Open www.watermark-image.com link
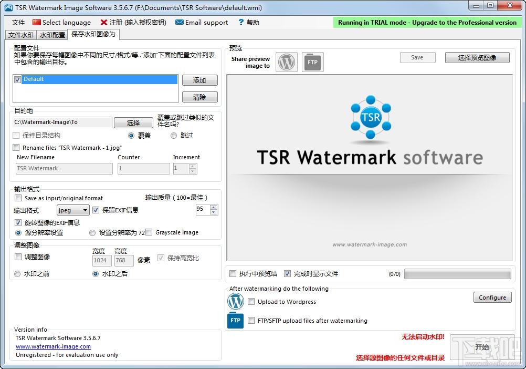The width and height of the screenshot is (526, 369). tap(53, 346)
